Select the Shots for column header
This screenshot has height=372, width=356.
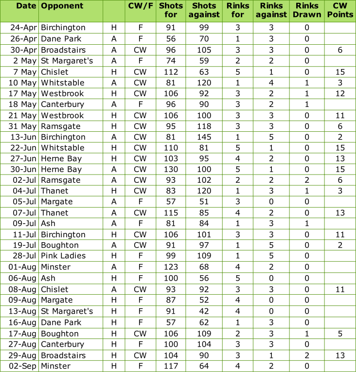click(171, 10)
